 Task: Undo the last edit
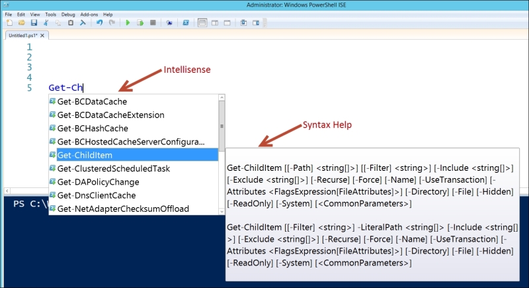pyautogui.click(x=99, y=23)
